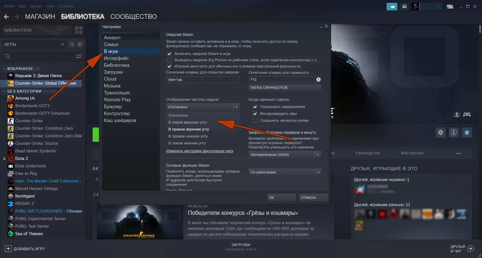Click the plus icon near Friends & Chat
This screenshot has width=482, height=258.
471,249
